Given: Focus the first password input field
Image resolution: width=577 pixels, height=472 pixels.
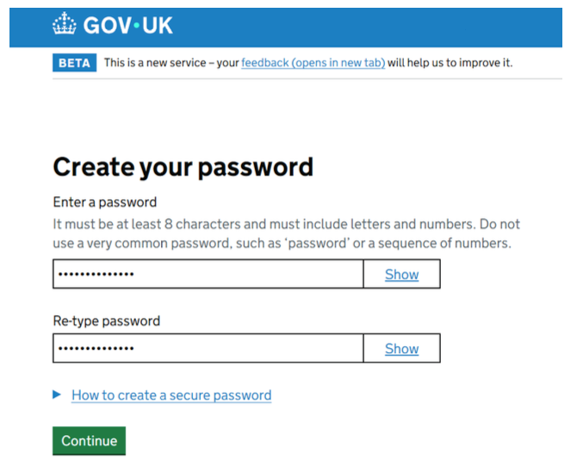Looking at the screenshot, I should (x=207, y=275).
